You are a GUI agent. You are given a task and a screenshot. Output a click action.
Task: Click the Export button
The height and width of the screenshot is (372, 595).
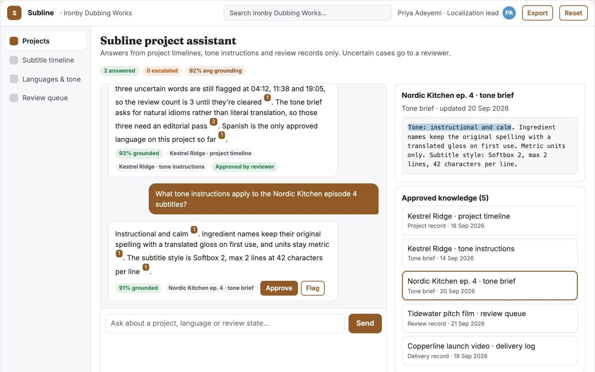[537, 13]
